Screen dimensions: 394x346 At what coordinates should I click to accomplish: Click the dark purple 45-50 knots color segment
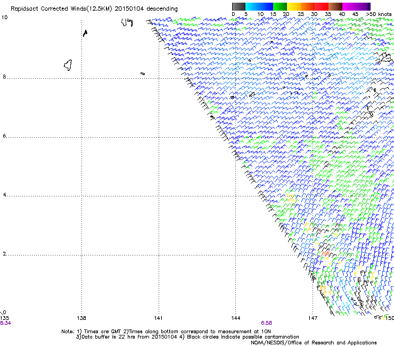coord(363,6)
